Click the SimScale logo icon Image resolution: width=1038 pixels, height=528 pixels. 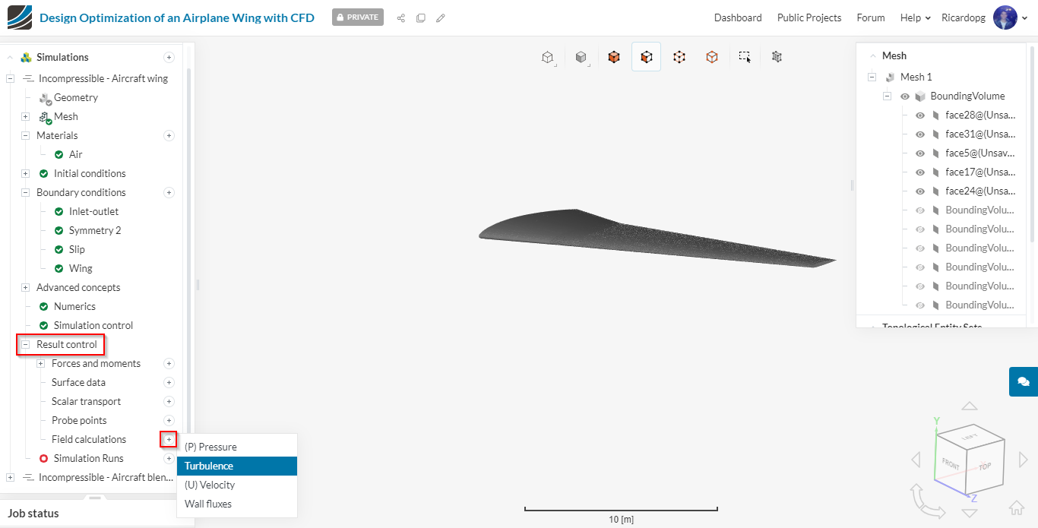point(20,17)
